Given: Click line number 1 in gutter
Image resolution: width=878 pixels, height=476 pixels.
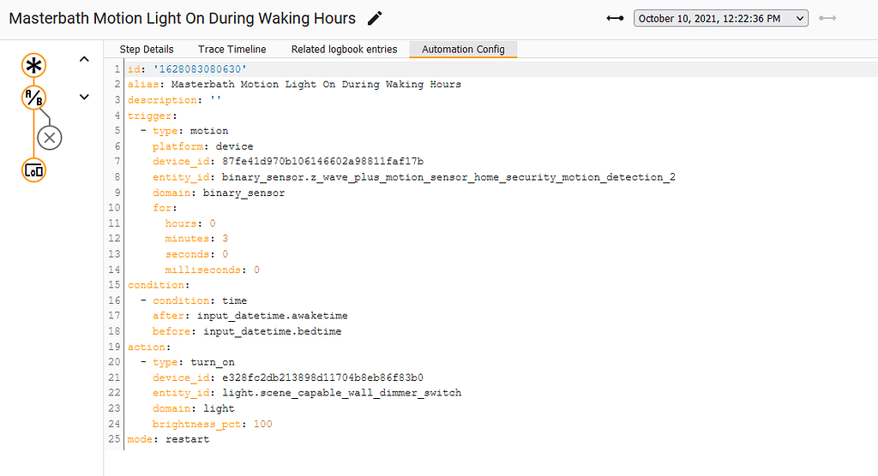Looking at the screenshot, I should pos(117,68).
